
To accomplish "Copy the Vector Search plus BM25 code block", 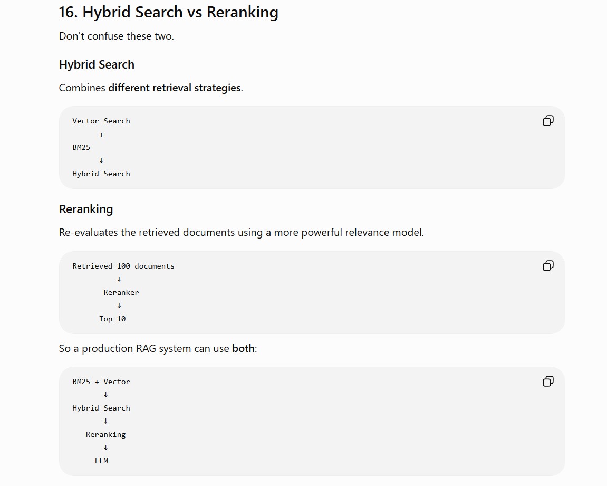I will pyautogui.click(x=548, y=121).
